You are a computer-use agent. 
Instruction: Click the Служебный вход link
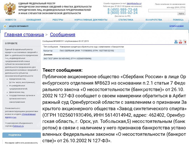click(x=176, y=26)
